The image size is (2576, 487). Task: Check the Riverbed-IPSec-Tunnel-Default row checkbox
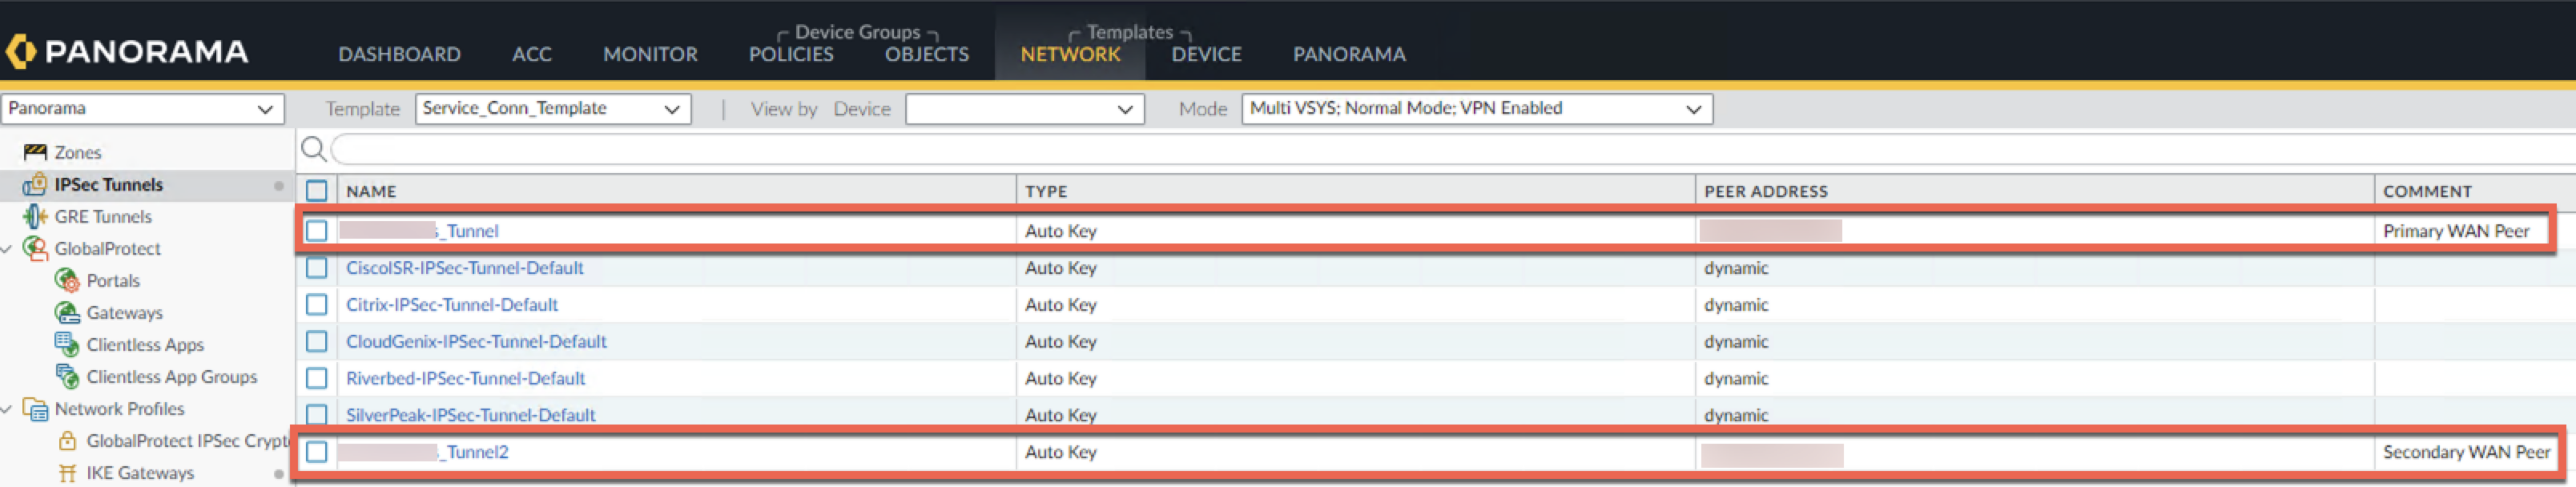[317, 378]
